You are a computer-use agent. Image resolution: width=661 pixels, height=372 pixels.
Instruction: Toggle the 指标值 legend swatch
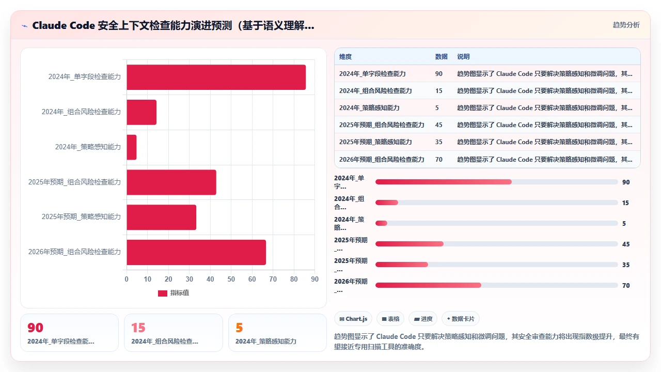click(163, 293)
